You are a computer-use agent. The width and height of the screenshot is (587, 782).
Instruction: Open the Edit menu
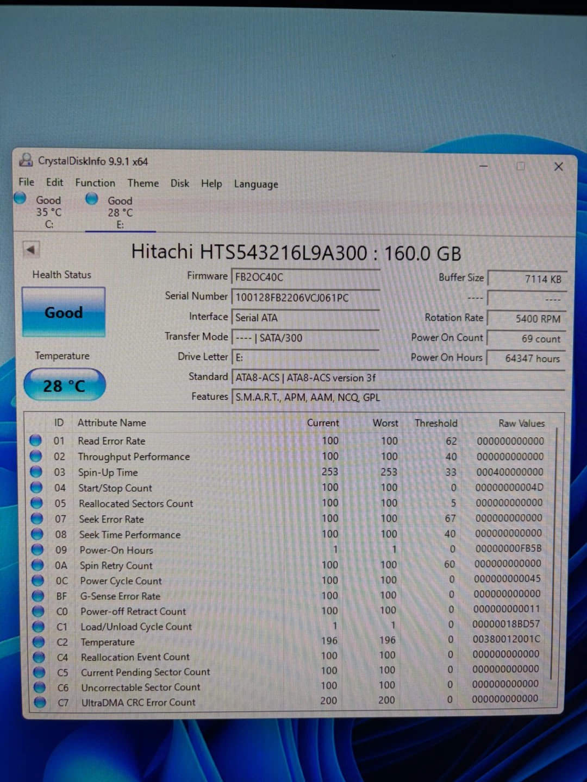click(x=54, y=182)
